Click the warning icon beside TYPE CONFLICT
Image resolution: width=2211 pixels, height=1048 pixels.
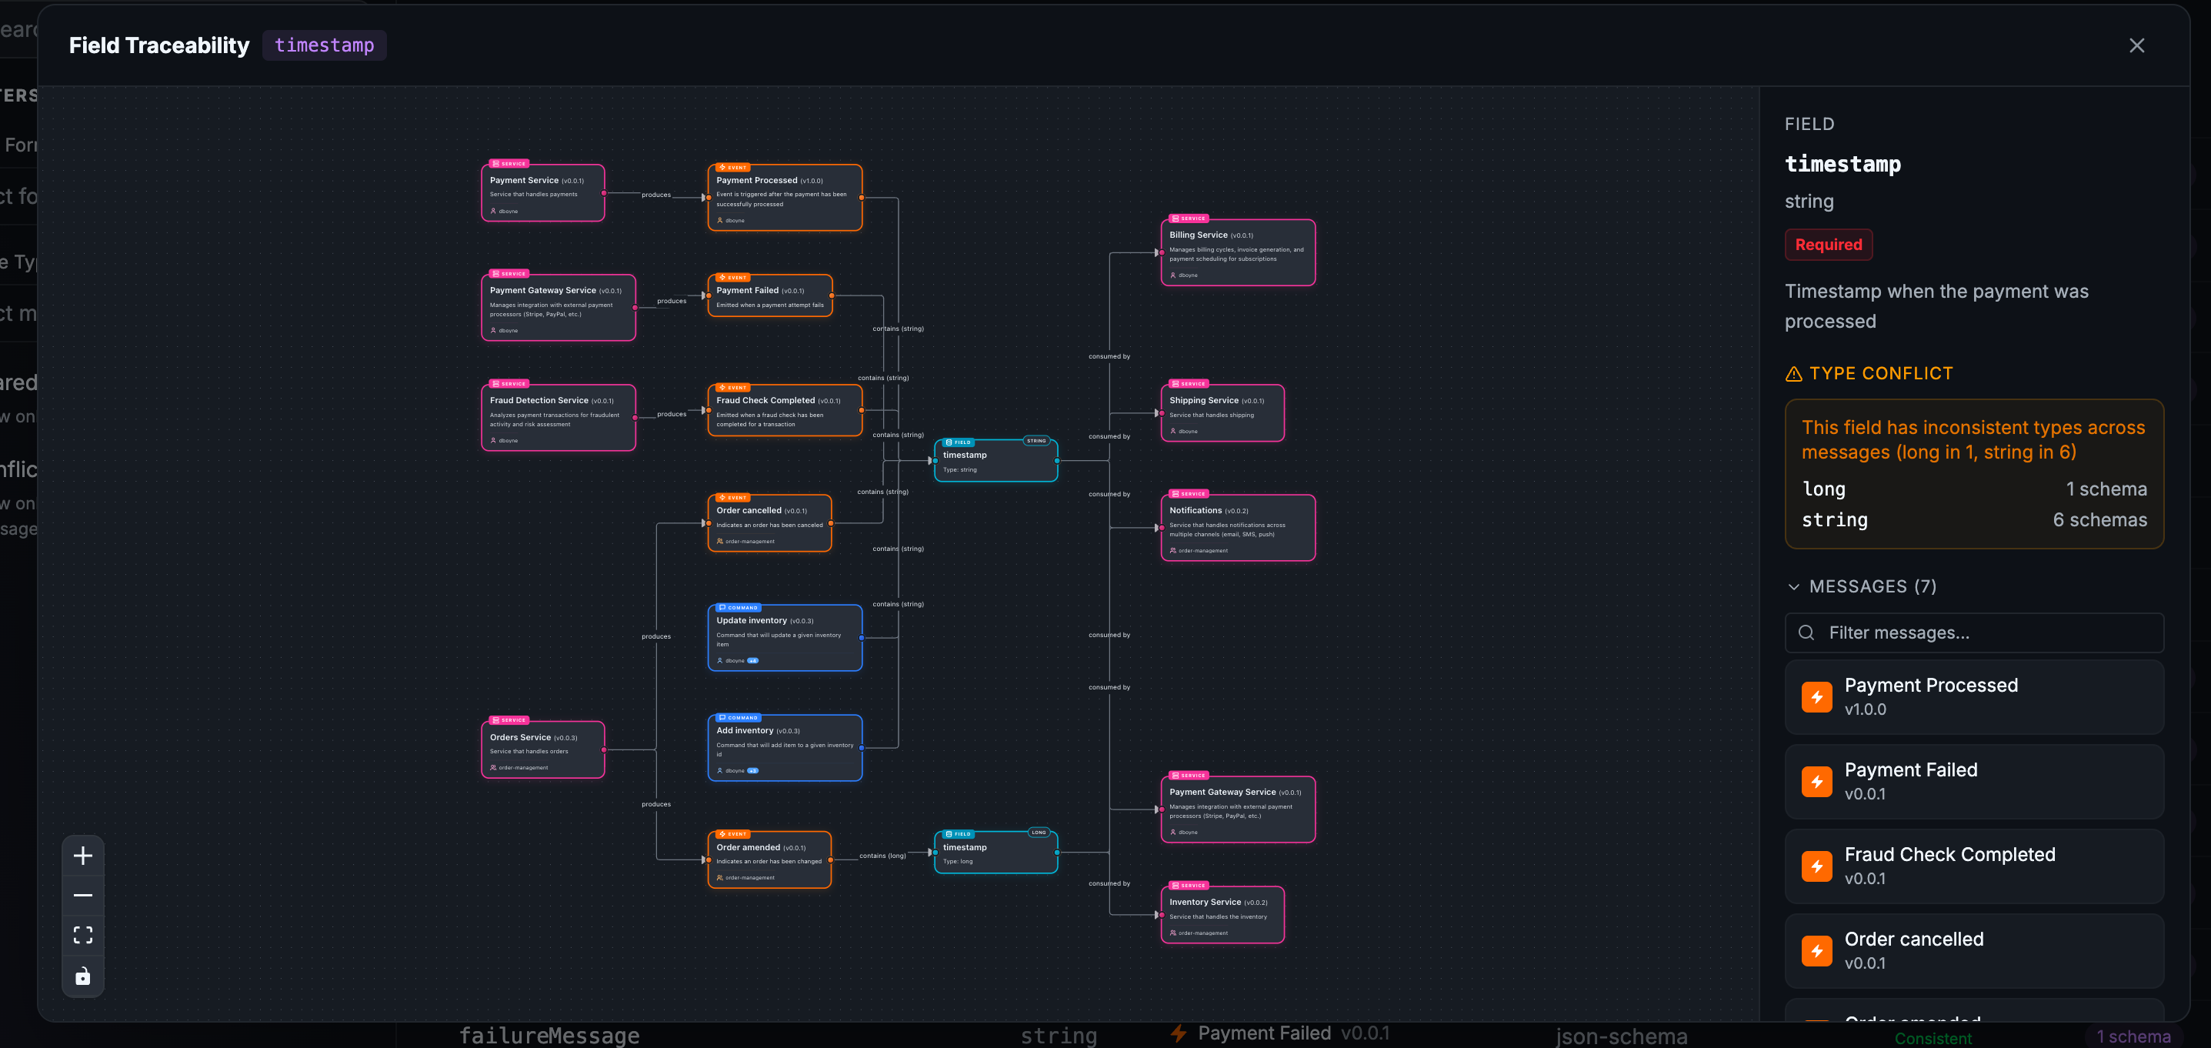tap(1794, 373)
